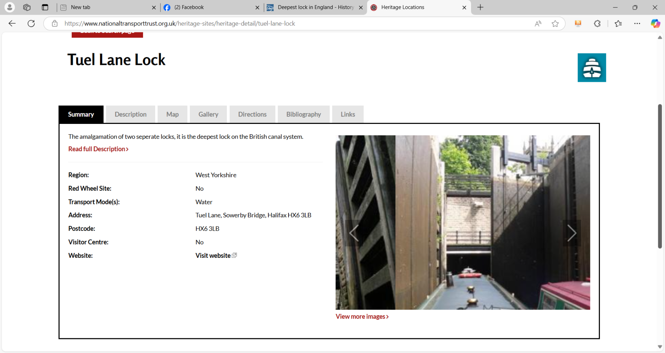Switch to Deepest lock in England tab
The width and height of the screenshot is (665, 353).
click(316, 7)
